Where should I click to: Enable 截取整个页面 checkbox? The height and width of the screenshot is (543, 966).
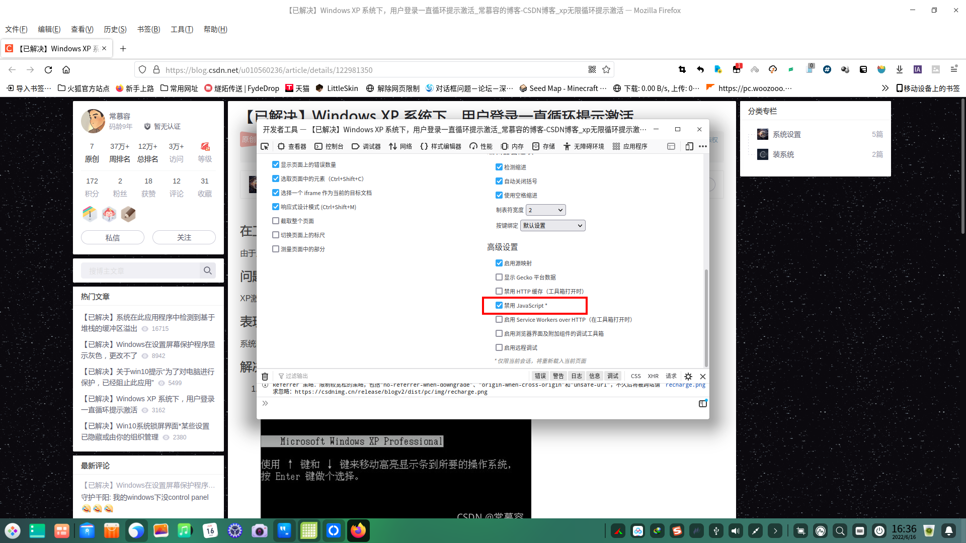276,221
